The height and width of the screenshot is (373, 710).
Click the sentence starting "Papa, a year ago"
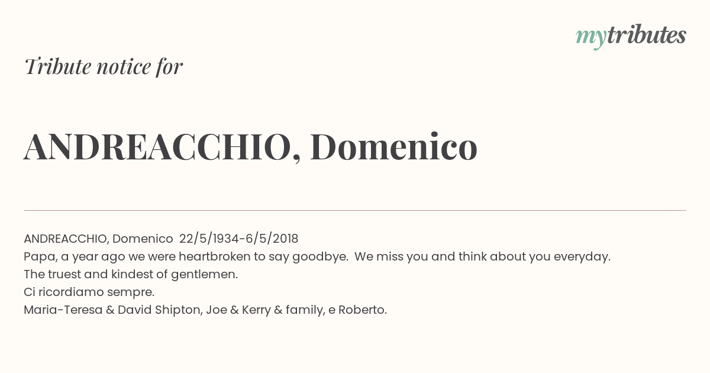pyautogui.click(x=186, y=256)
